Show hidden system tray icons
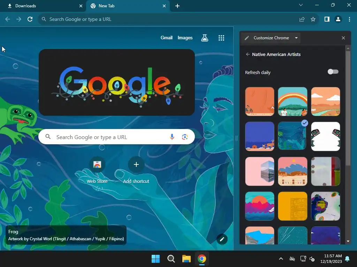The width and height of the screenshot is (357, 267). [281, 259]
